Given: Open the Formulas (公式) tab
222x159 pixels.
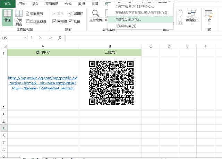Looking at the screenshot, I should click(x=68, y=4).
